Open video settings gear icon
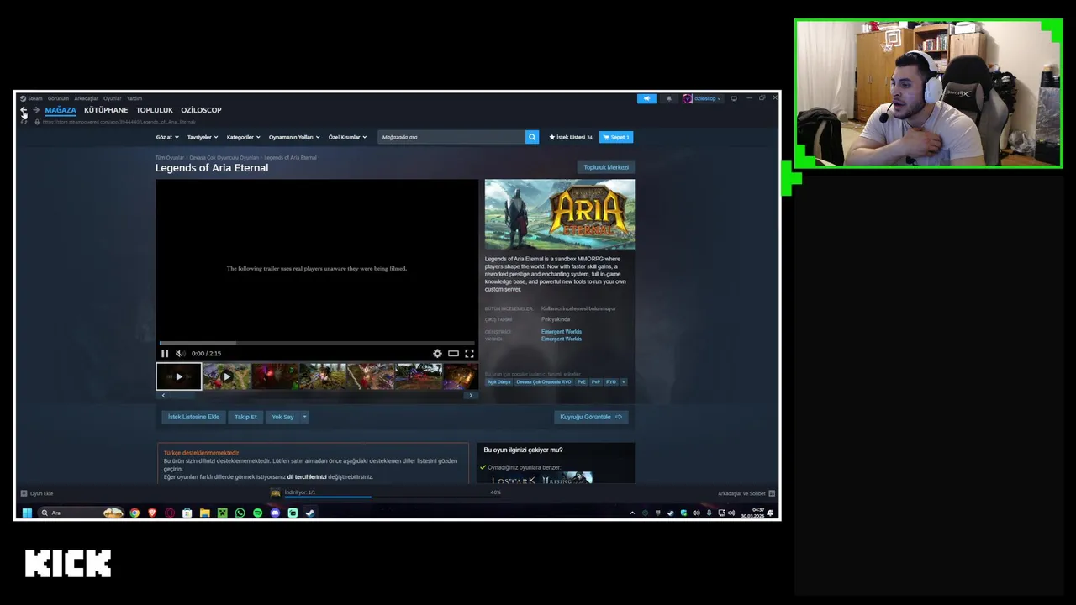The width and height of the screenshot is (1076, 605). pyautogui.click(x=437, y=354)
